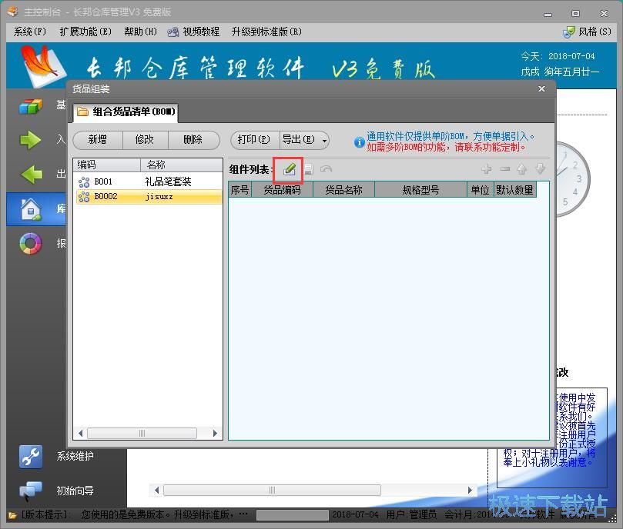Click the 初始向导 sidebar label
Image resolution: width=623 pixels, height=529 pixels.
pos(75,491)
